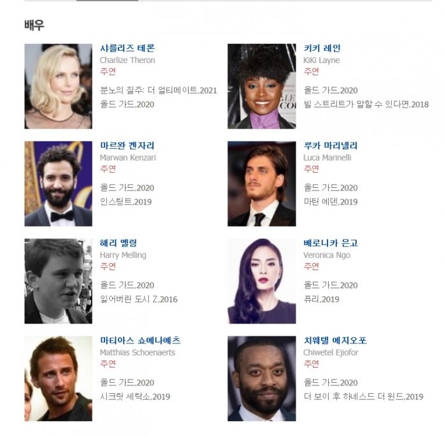Open film 빌 스트리트가 말할 수 있다면, 2018
Viewport: 446px width, 437px height.
point(366,104)
